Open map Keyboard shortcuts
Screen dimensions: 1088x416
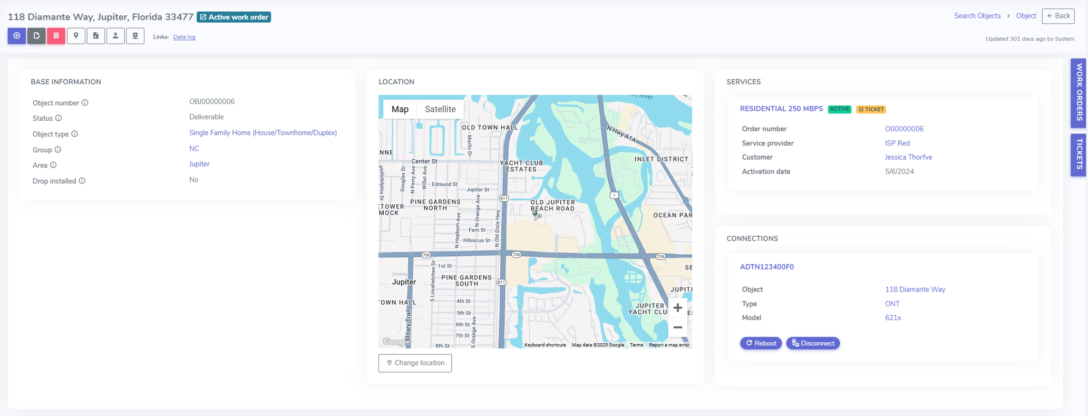545,345
